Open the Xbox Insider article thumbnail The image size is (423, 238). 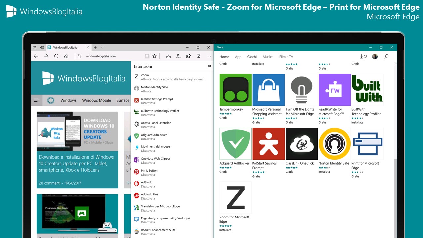click(77, 214)
